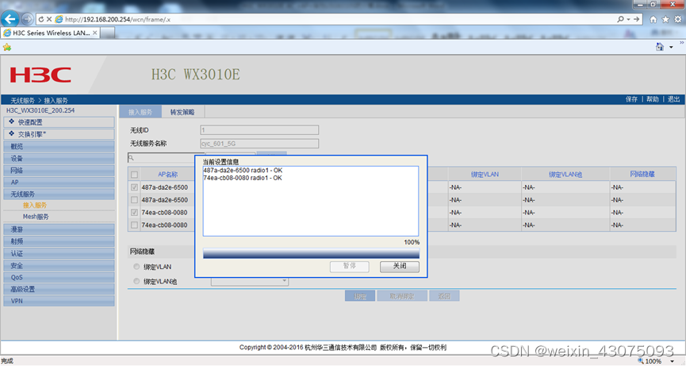The height and width of the screenshot is (366, 686).
Task: Toggle checkbox for second 74ea-cb08-0080 row
Action: 134,225
